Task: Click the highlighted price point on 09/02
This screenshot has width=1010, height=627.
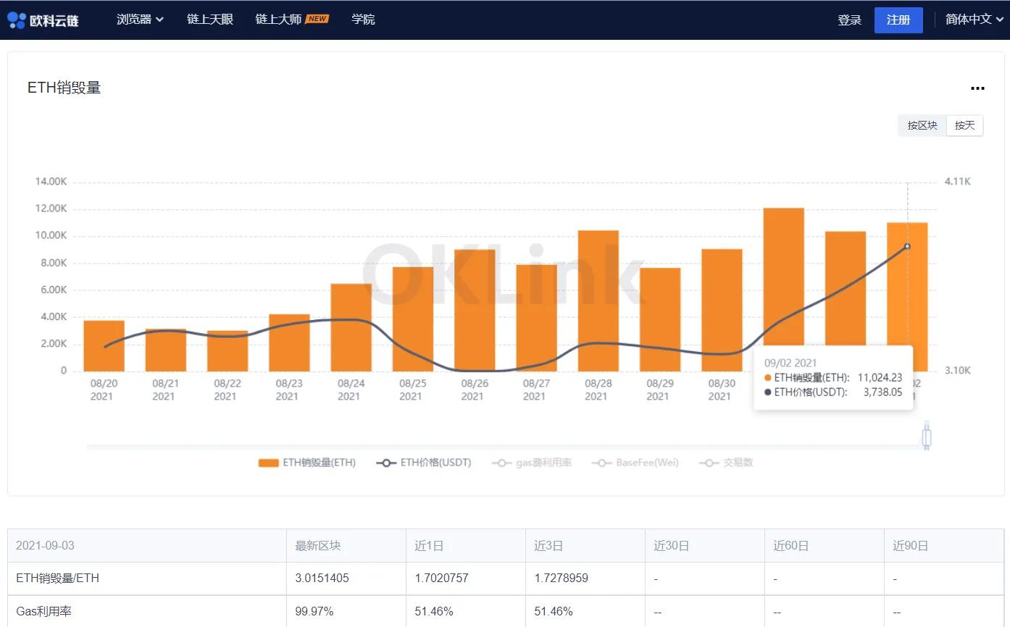Action: (x=907, y=246)
